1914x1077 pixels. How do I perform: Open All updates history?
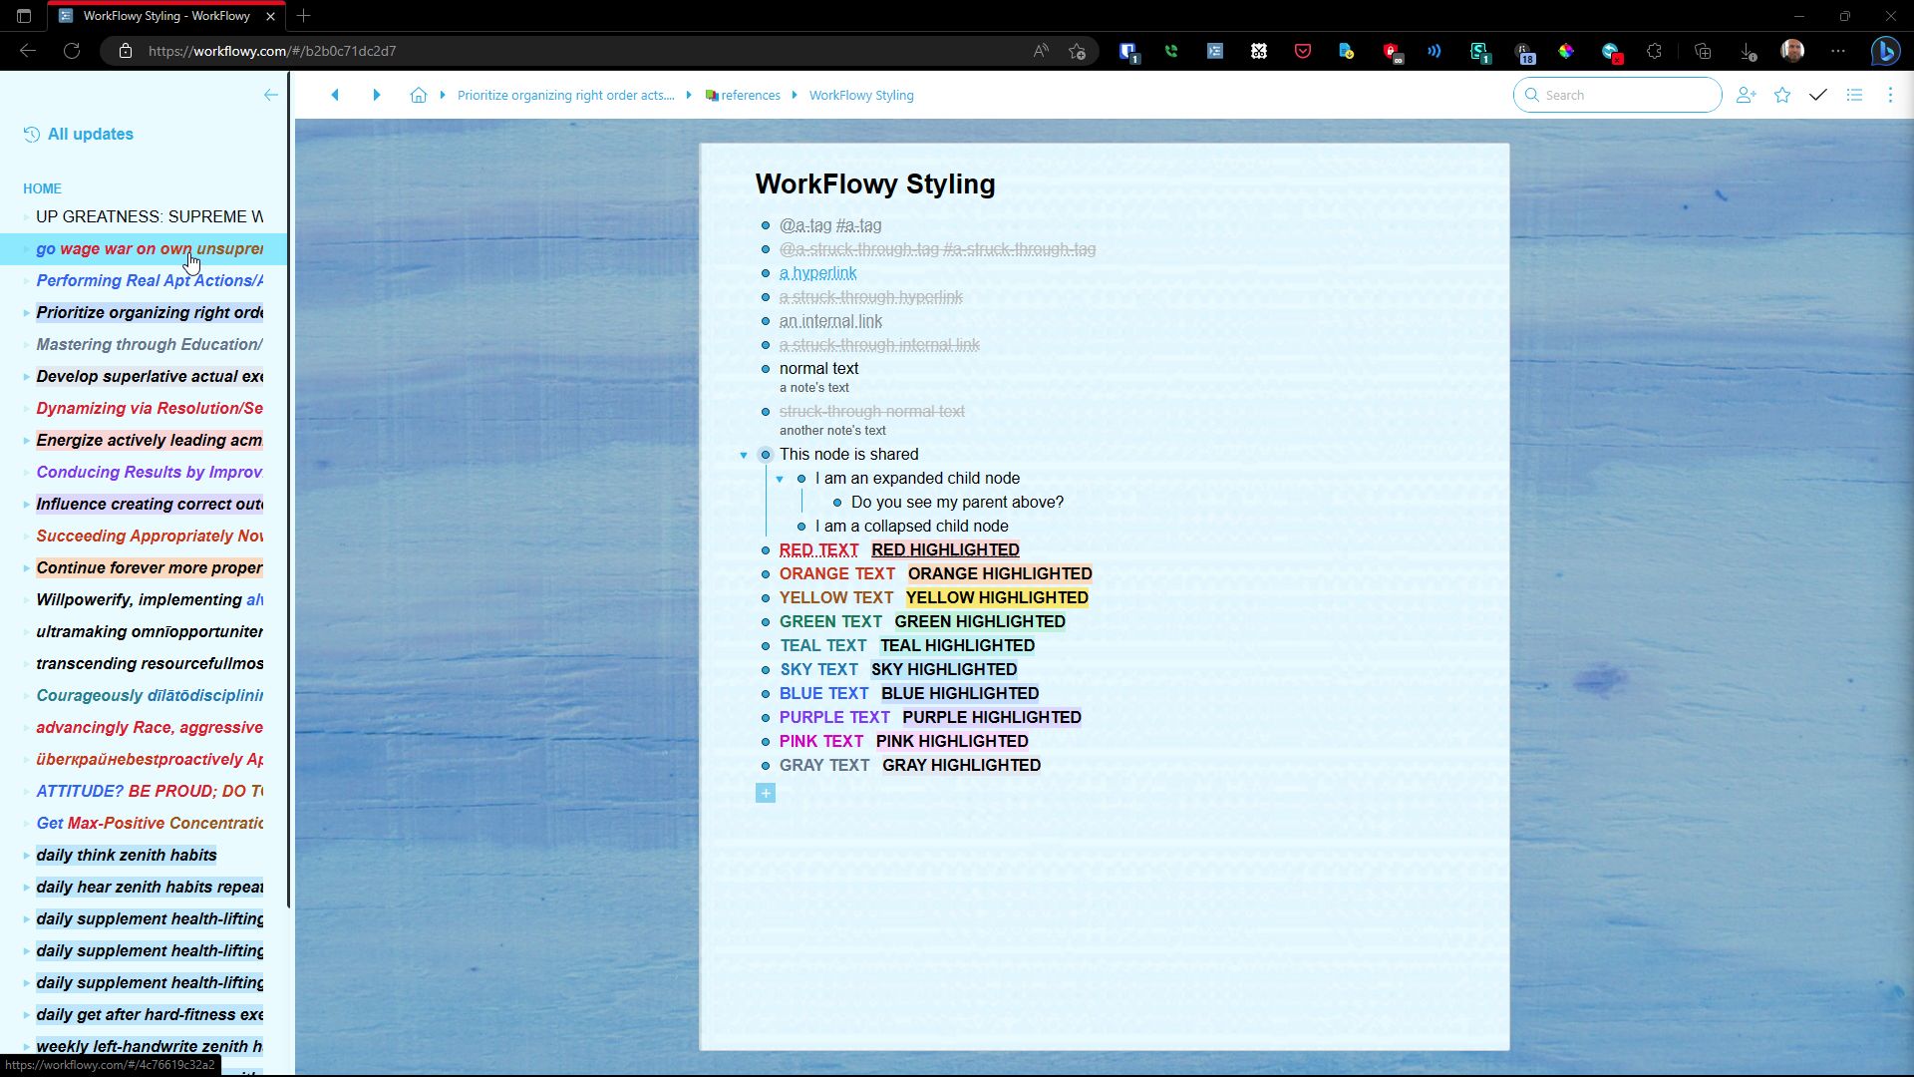pyautogui.click(x=79, y=134)
